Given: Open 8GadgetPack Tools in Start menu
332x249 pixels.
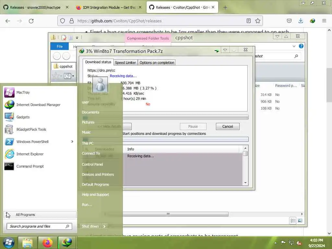Looking at the screenshot, I should click(x=40, y=129).
